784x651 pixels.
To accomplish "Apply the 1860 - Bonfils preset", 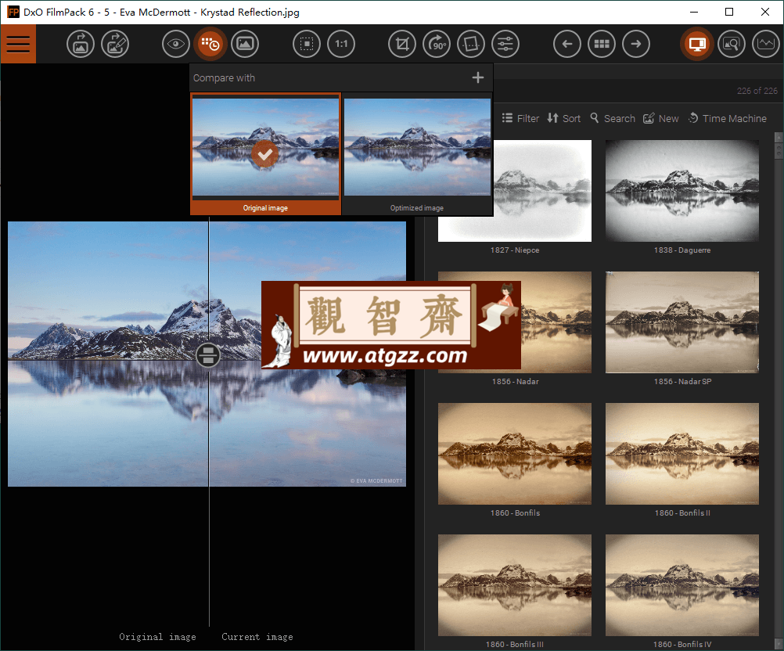I will (515, 454).
